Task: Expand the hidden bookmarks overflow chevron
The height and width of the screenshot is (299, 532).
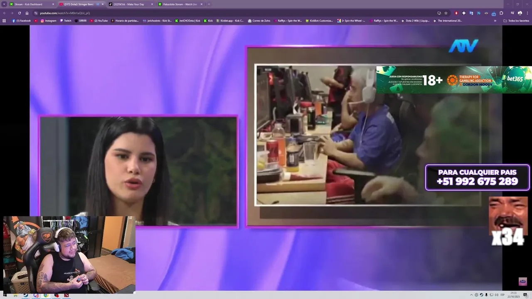Action: pos(495,21)
